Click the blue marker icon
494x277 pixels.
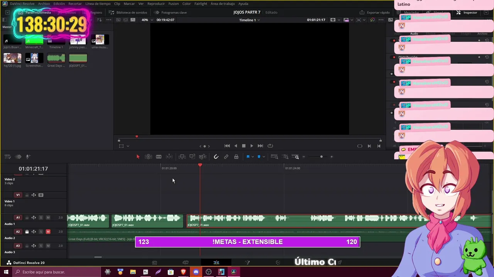(259, 157)
